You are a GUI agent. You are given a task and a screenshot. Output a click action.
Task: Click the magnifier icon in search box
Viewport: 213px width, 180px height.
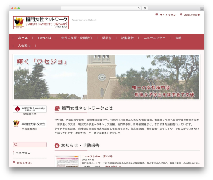point(16,144)
